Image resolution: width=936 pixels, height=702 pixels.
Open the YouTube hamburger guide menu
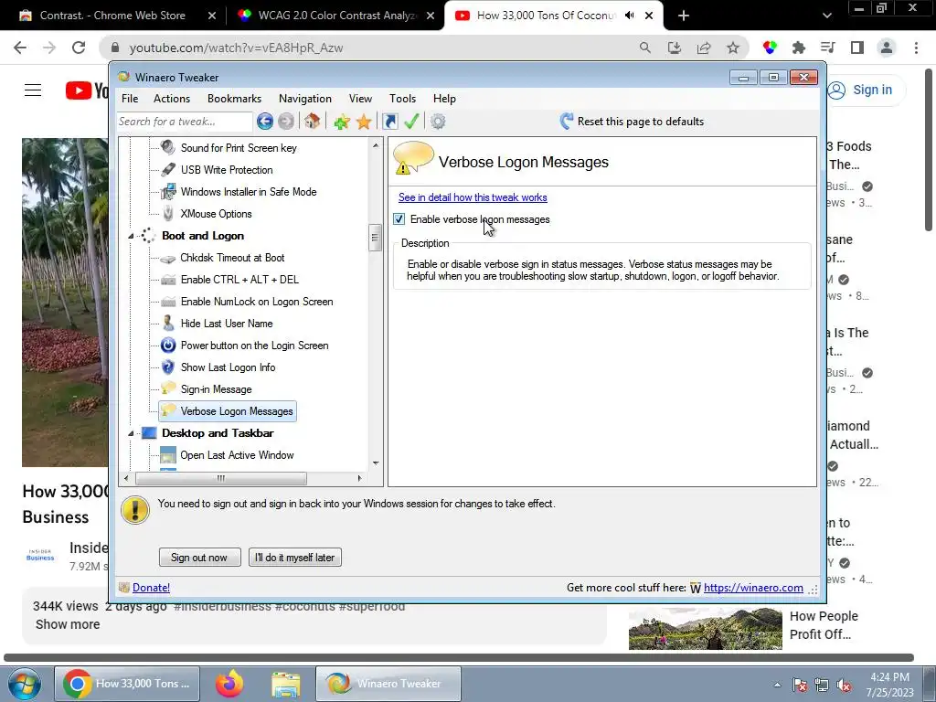[33, 90]
